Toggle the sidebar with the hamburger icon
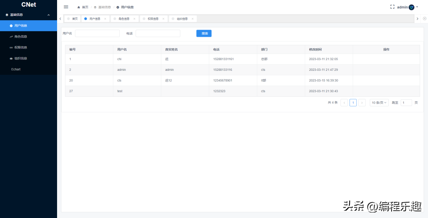The height and width of the screenshot is (218, 428). pyautogui.click(x=66, y=7)
